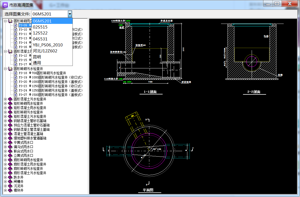Maximize the 市政高清图集 window
Image resolution: width=300 pixels, height=197 pixels.
(277, 4)
